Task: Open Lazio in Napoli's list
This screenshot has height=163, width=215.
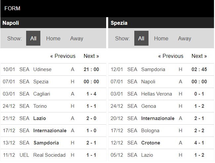Action: 39,118
